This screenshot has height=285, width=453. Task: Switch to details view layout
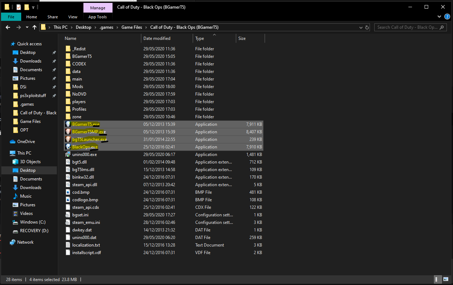(x=438, y=279)
